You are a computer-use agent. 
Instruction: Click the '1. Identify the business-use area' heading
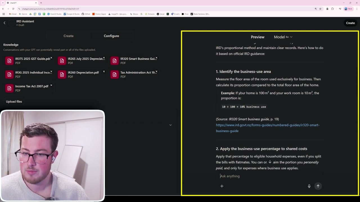click(x=243, y=72)
